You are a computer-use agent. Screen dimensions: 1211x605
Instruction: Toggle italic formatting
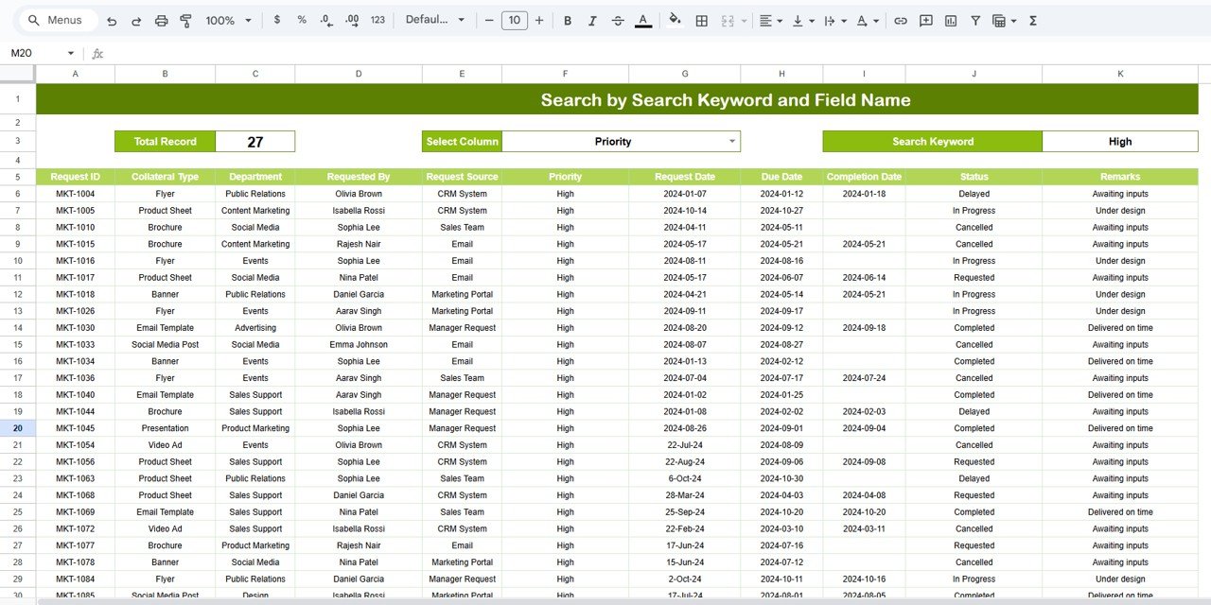(x=592, y=20)
